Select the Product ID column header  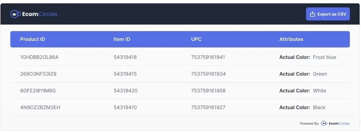pyautogui.click(x=32, y=39)
